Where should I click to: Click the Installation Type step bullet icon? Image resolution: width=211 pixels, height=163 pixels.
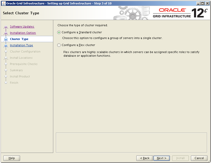6,45
